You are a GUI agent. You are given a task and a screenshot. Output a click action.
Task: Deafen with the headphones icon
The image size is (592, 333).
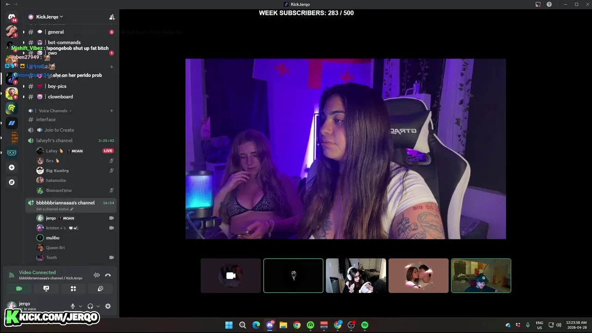pyautogui.click(x=90, y=306)
